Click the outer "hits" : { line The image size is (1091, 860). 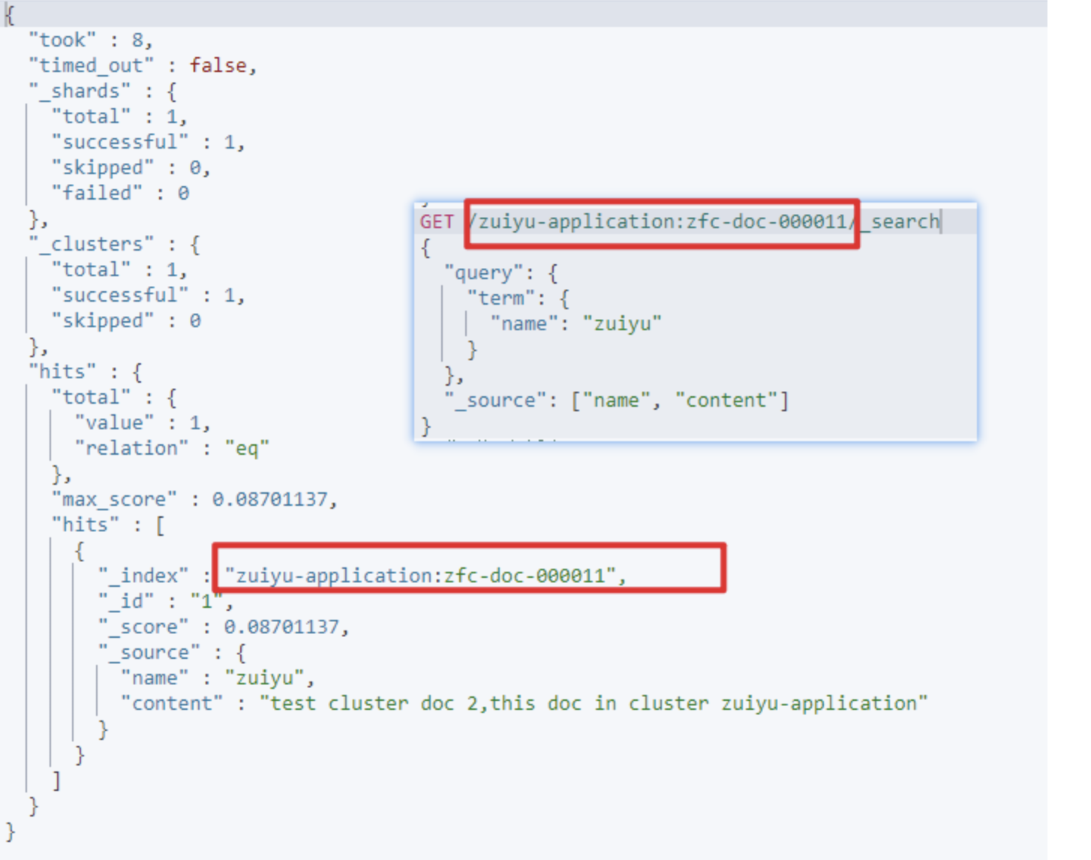pyautogui.click(x=86, y=371)
